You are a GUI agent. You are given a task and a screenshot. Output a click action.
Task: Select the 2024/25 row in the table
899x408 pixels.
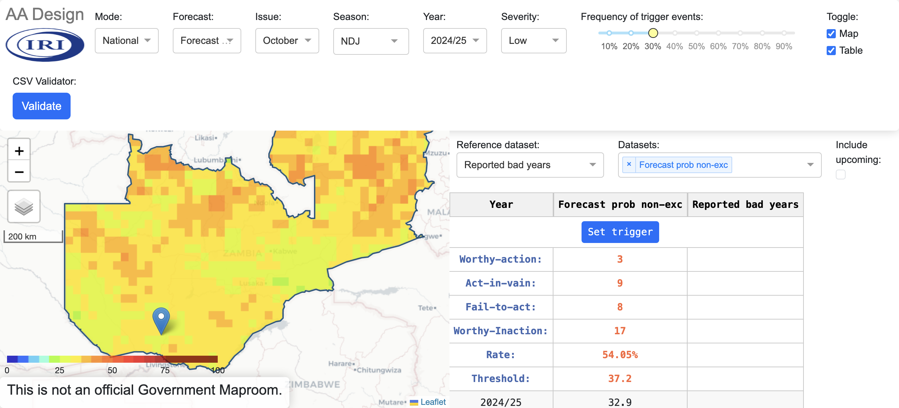[x=501, y=402]
